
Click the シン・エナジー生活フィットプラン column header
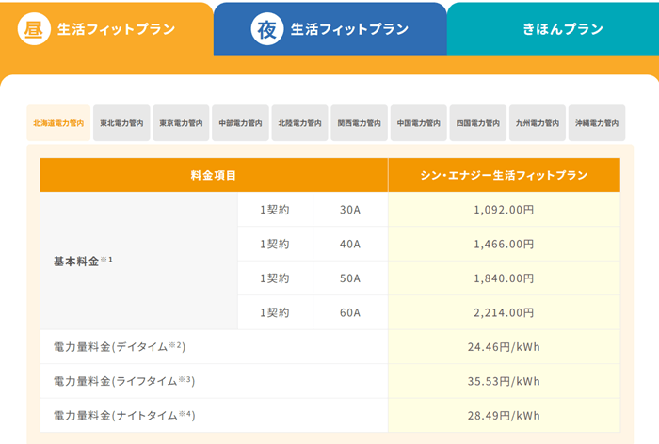point(504,175)
